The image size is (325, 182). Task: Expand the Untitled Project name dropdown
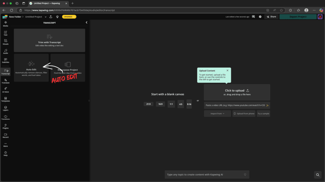[45, 16]
